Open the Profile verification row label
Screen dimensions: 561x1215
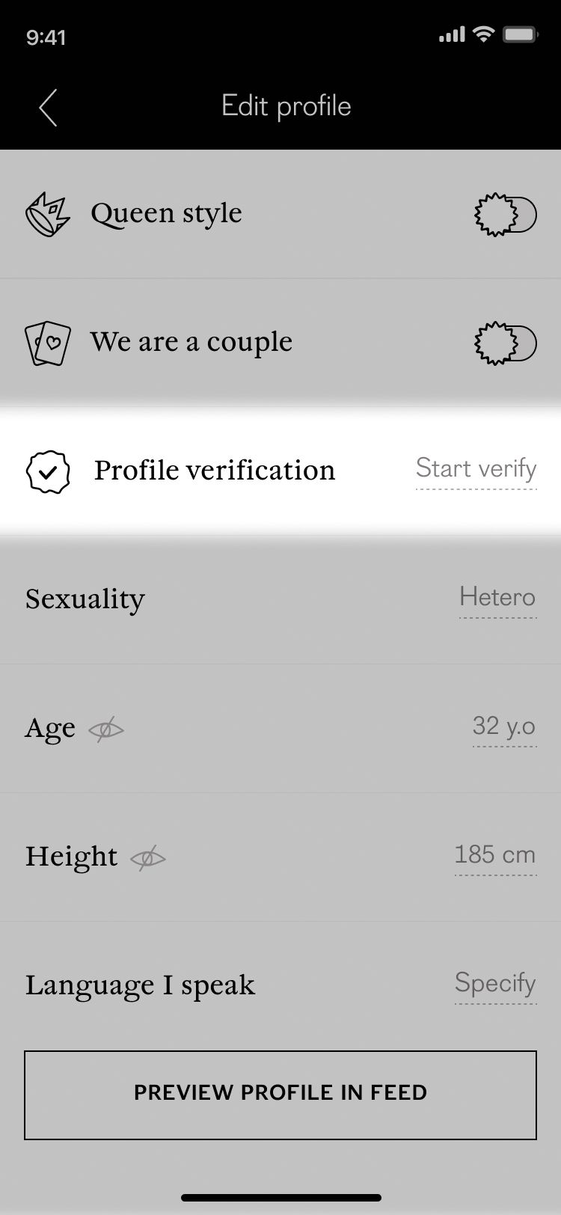pyautogui.click(x=215, y=471)
